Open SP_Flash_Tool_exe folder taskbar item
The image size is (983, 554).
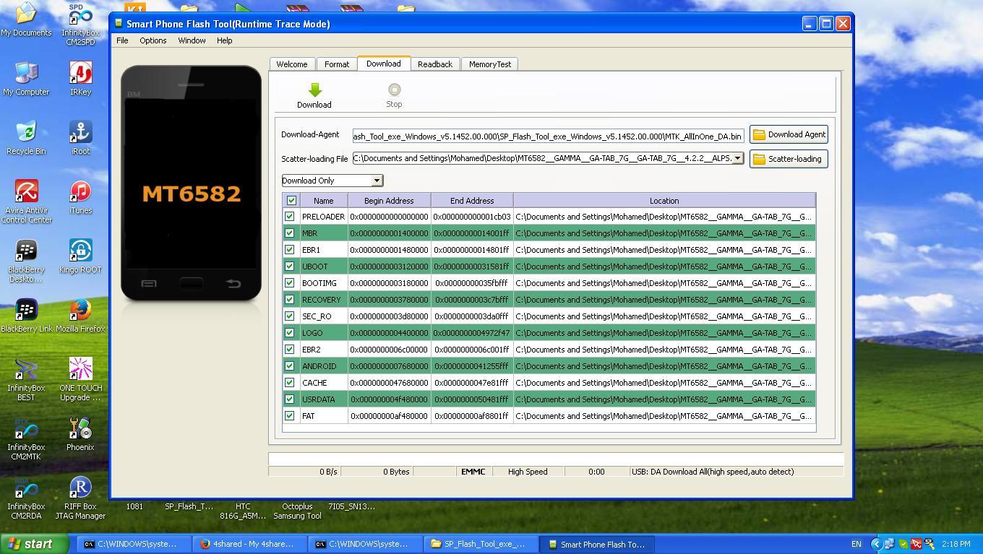(483, 545)
